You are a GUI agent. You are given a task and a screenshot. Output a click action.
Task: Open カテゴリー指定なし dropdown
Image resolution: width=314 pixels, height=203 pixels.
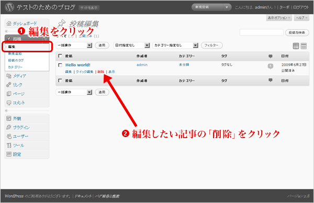[x=176, y=45]
